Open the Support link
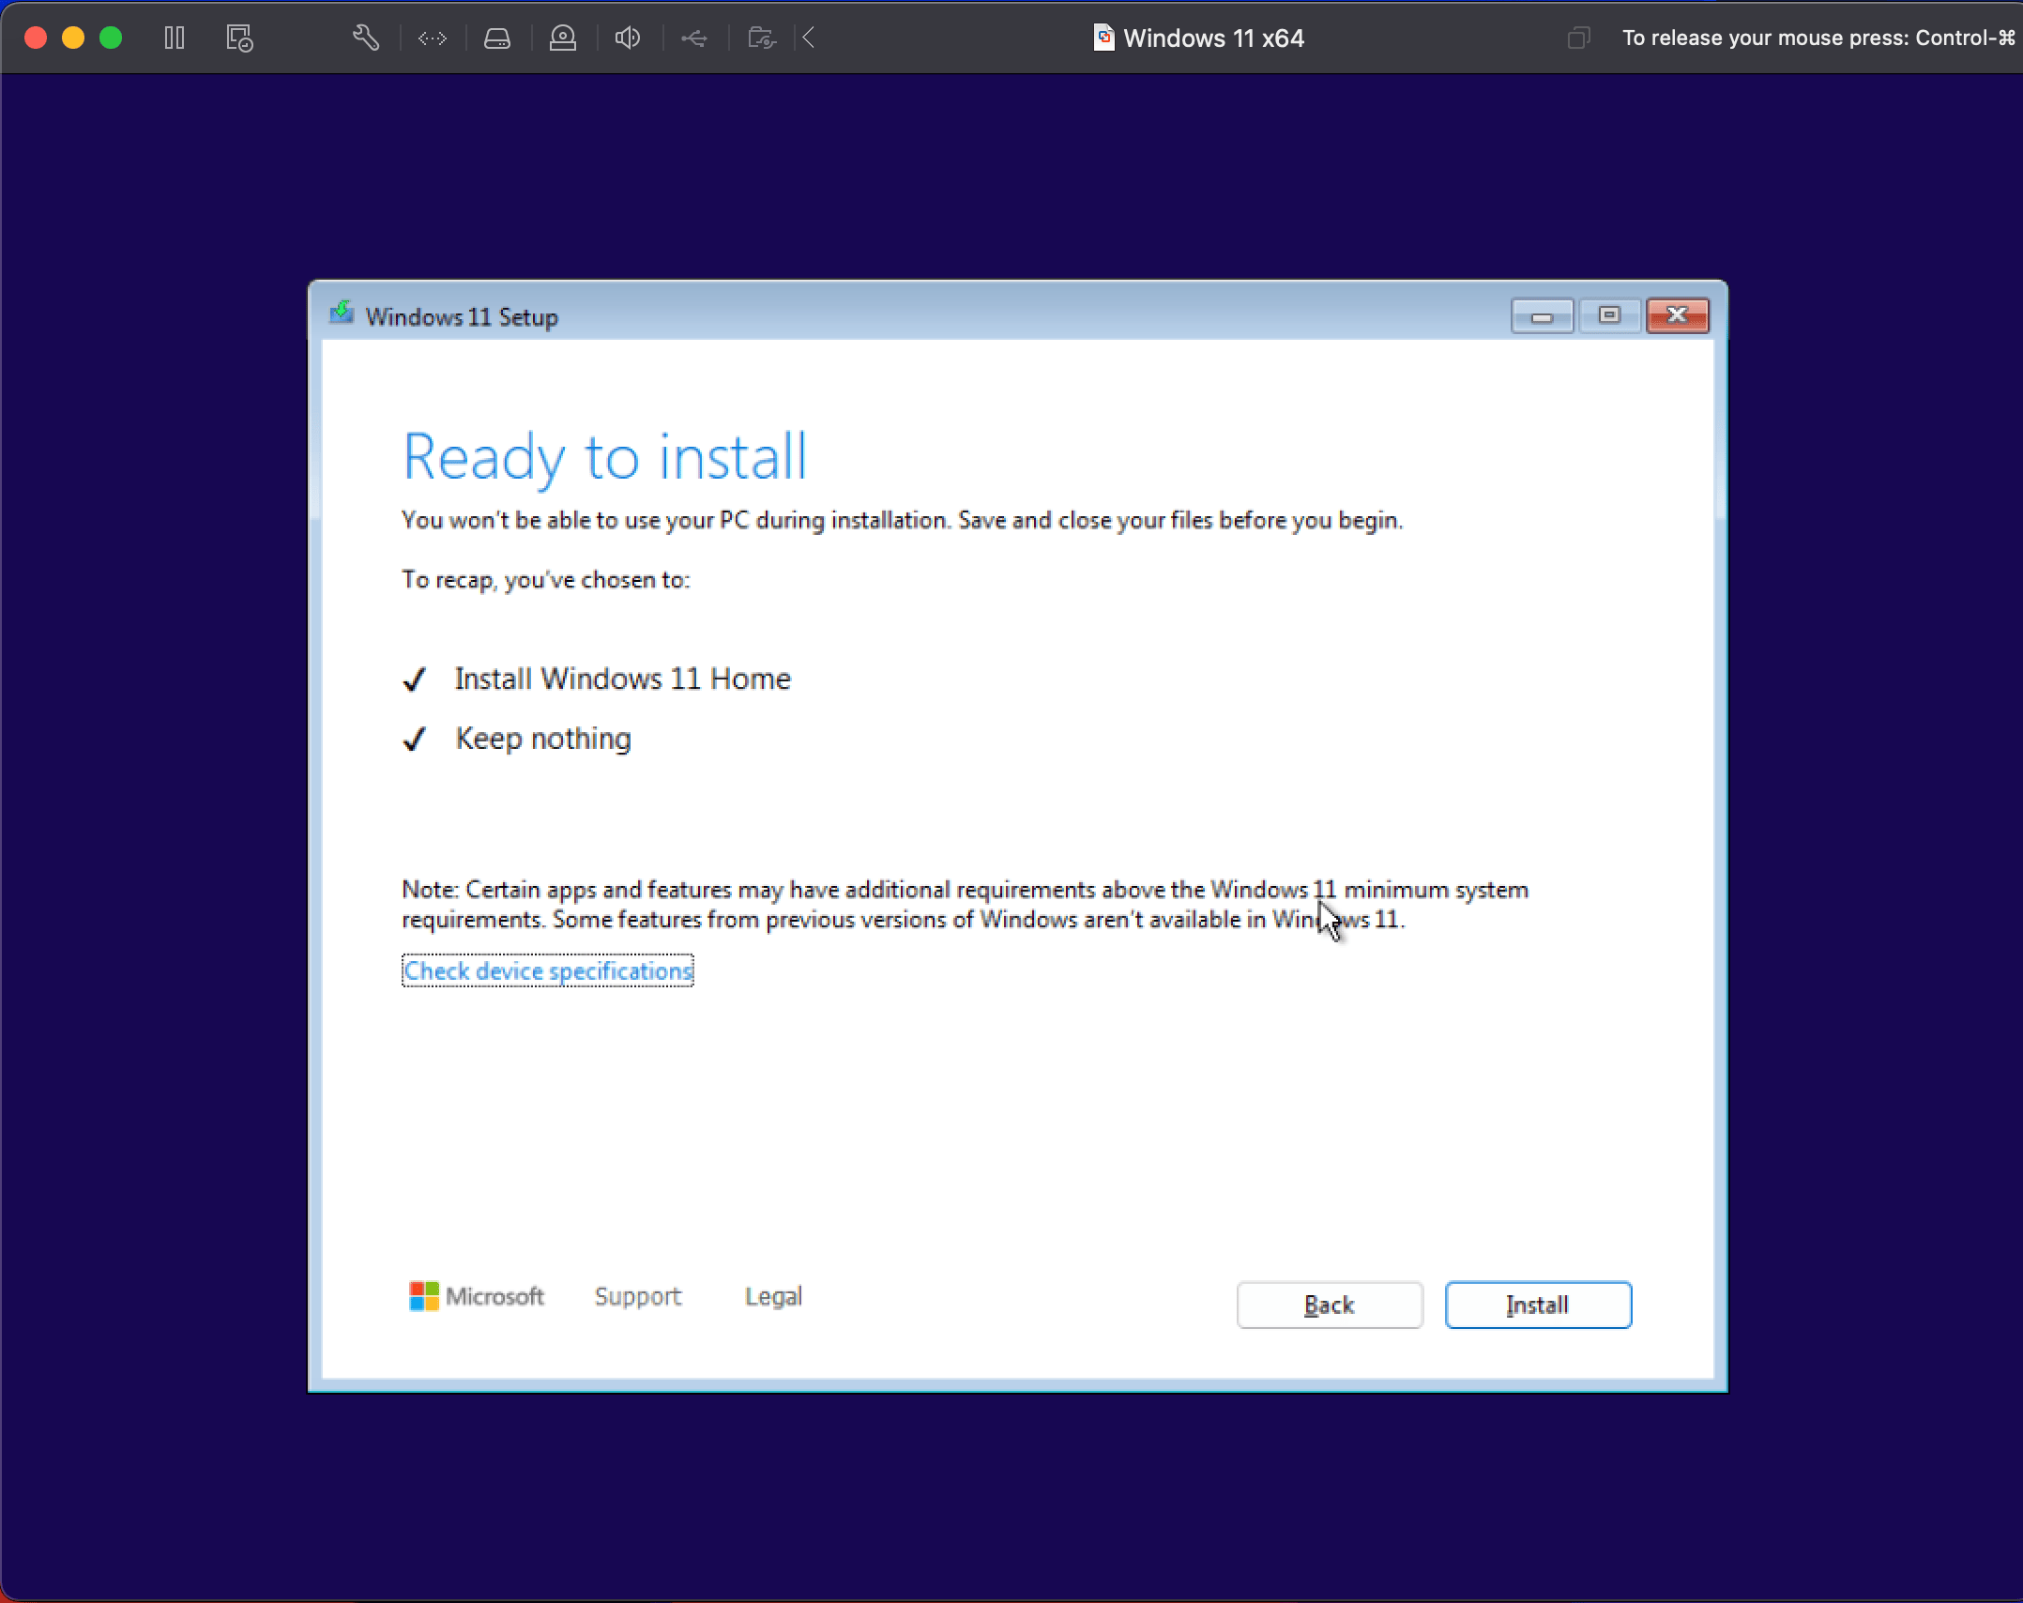The height and width of the screenshot is (1603, 2023). [x=637, y=1296]
